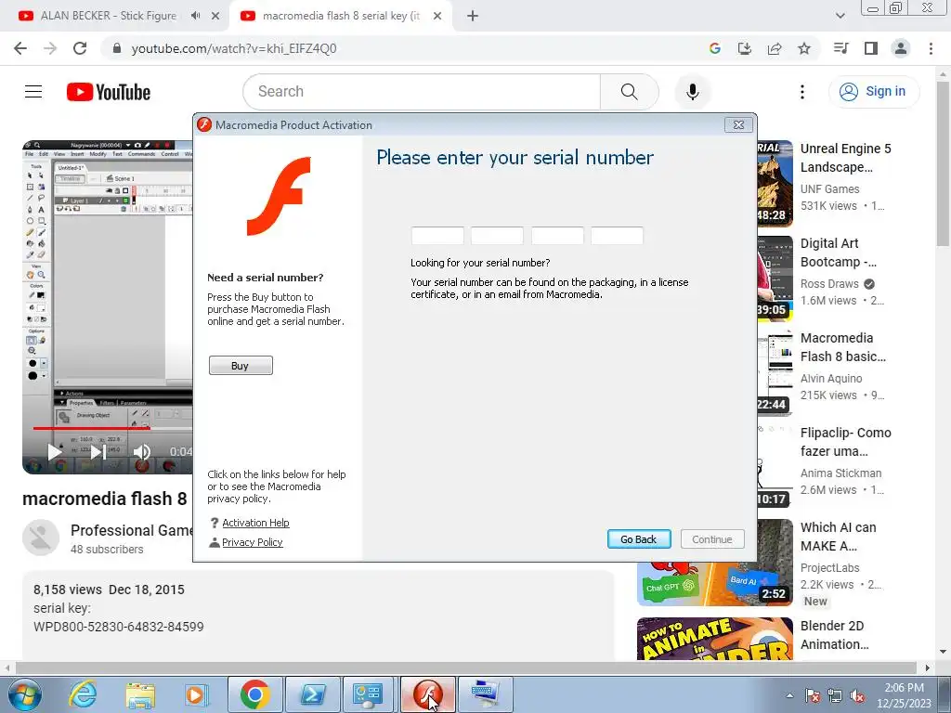Image resolution: width=951 pixels, height=713 pixels.
Task: Open Macromedia Flash 8 basic video
Action: [x=843, y=347]
